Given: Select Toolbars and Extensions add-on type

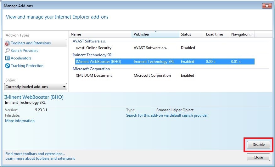Looking at the screenshot, I should coord(36,43).
